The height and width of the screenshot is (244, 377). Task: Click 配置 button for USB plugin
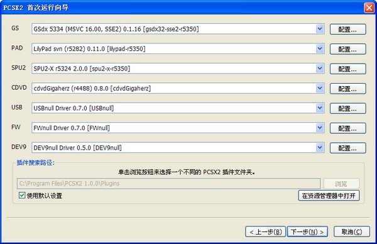[348, 108]
